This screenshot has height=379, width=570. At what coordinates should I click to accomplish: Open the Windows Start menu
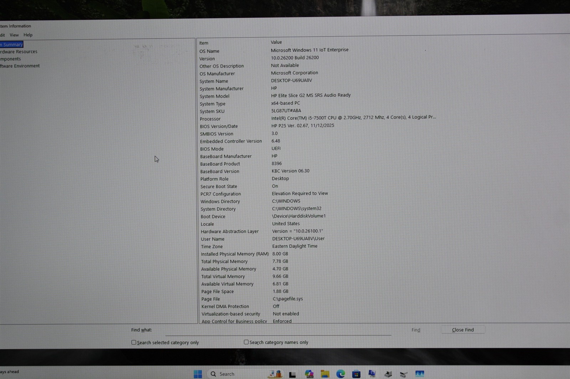(198, 374)
